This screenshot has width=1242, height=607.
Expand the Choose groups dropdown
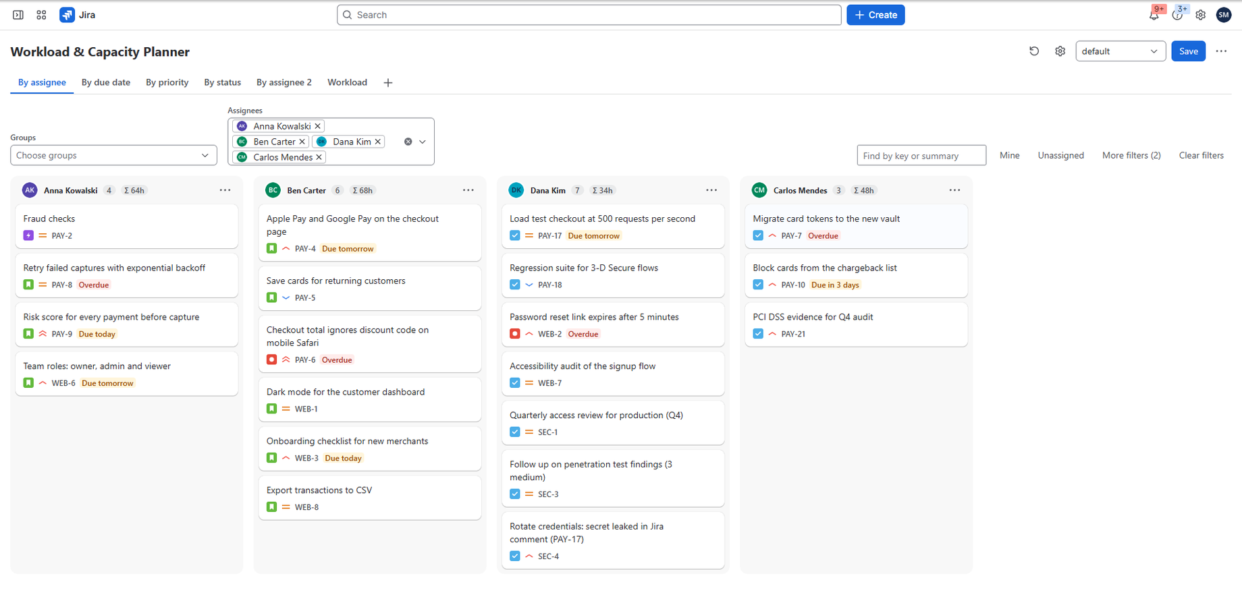coord(113,155)
